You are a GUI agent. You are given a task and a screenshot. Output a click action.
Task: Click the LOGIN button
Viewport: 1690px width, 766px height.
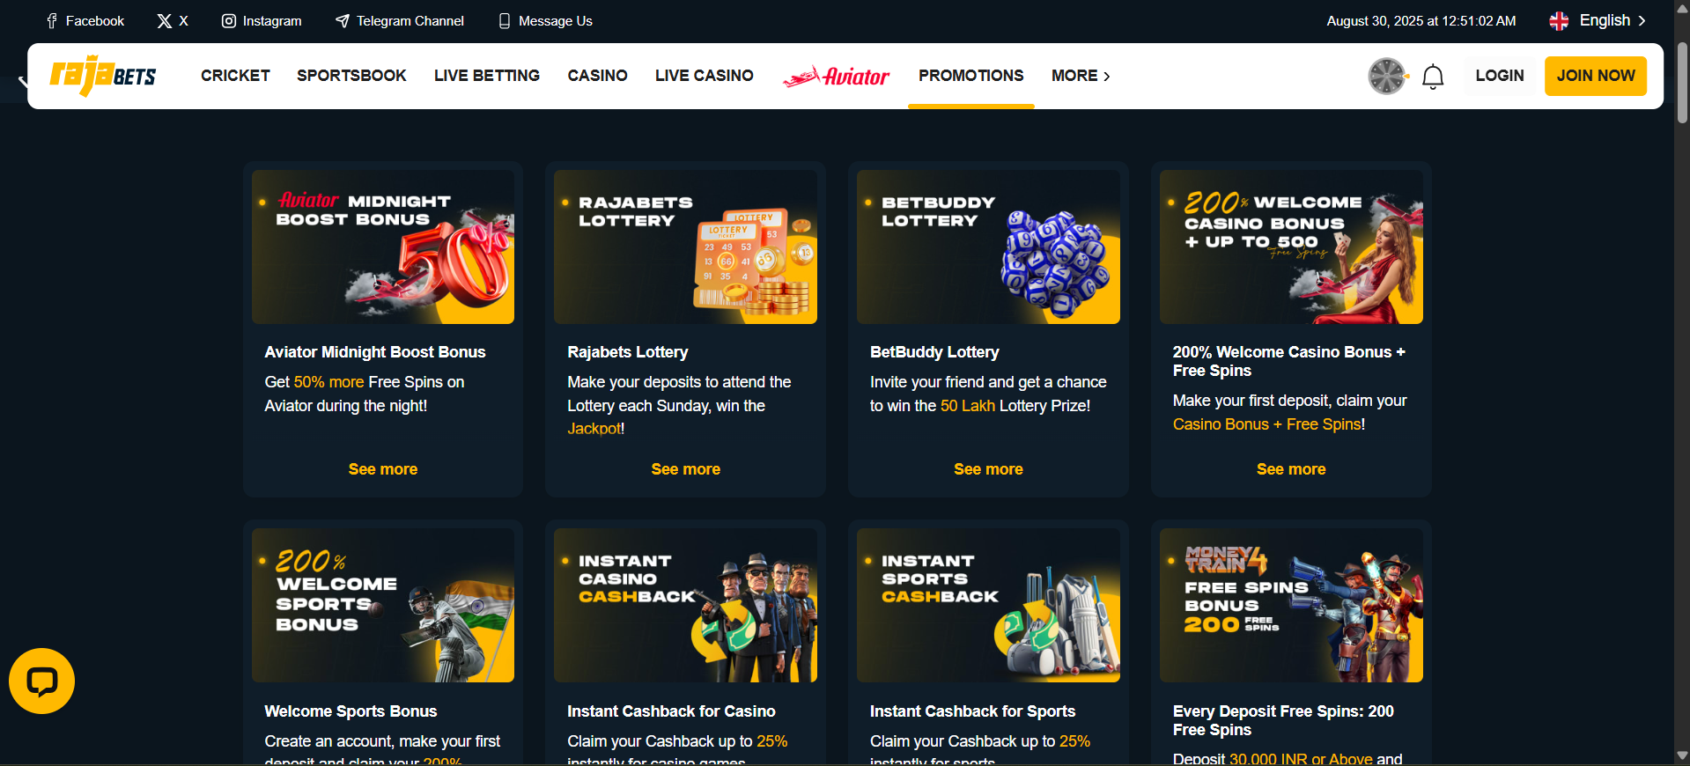pos(1500,76)
